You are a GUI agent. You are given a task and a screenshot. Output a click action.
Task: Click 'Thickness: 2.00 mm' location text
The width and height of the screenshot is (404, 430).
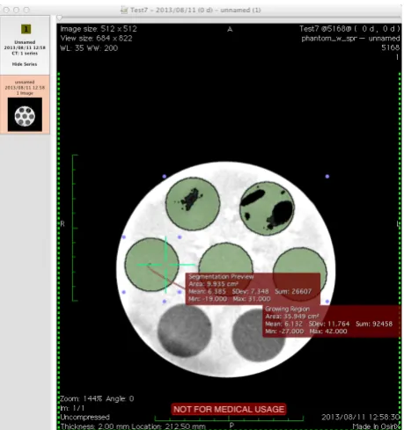pos(133,426)
